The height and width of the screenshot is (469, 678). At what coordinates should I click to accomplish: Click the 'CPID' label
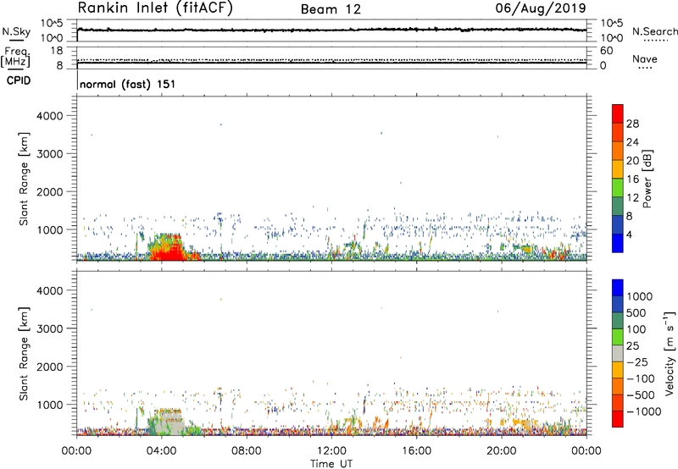pos(18,80)
